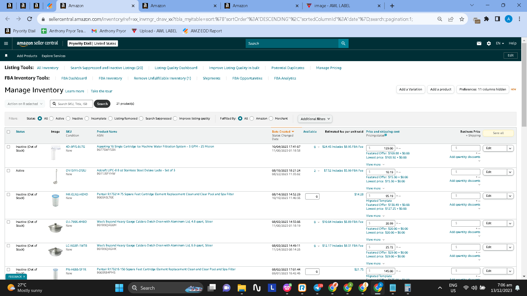Open the FBA Dashboard tool
527x296 pixels.
pyautogui.click(x=74, y=78)
